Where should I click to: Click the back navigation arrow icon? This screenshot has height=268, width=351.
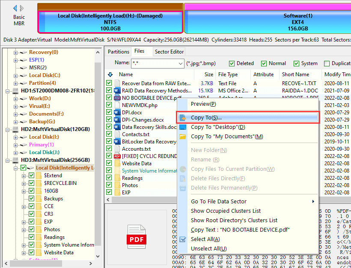[16, 8]
